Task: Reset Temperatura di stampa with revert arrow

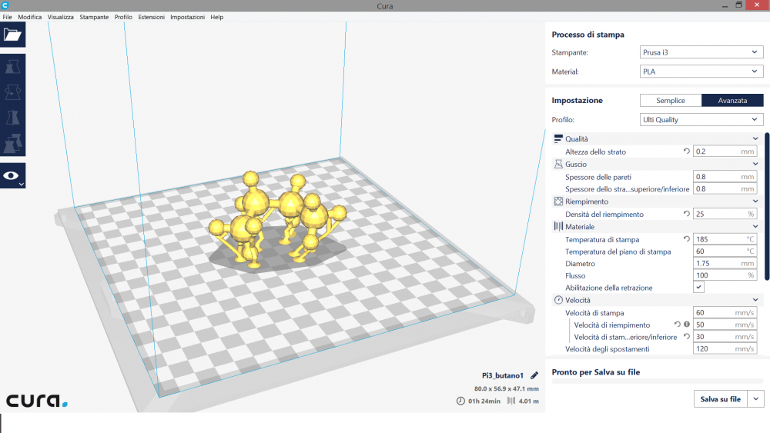Action: point(686,239)
